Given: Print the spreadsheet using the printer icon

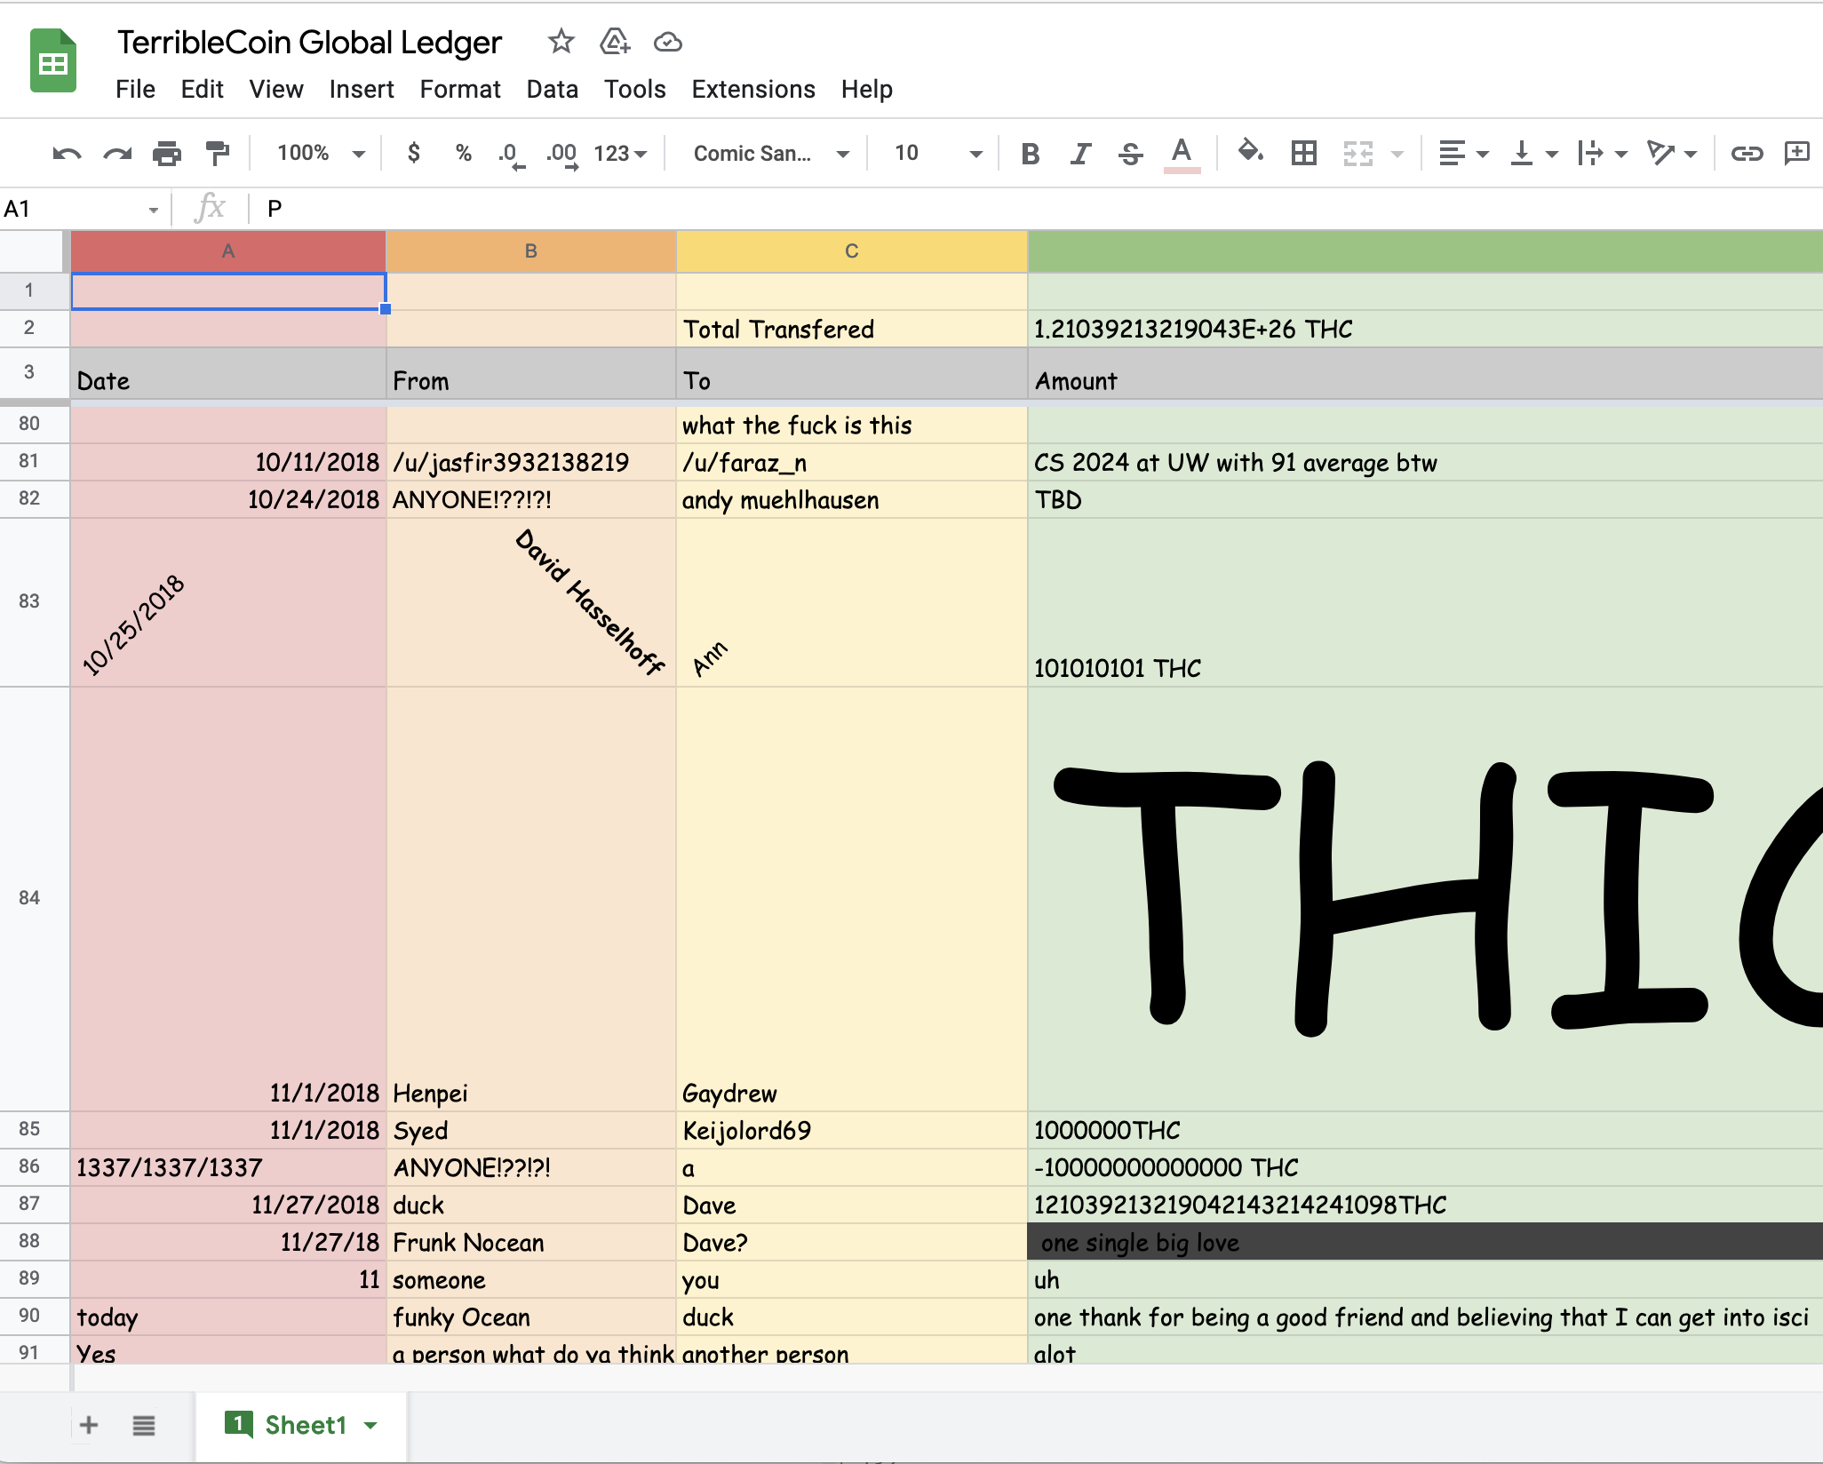Looking at the screenshot, I should (x=167, y=154).
